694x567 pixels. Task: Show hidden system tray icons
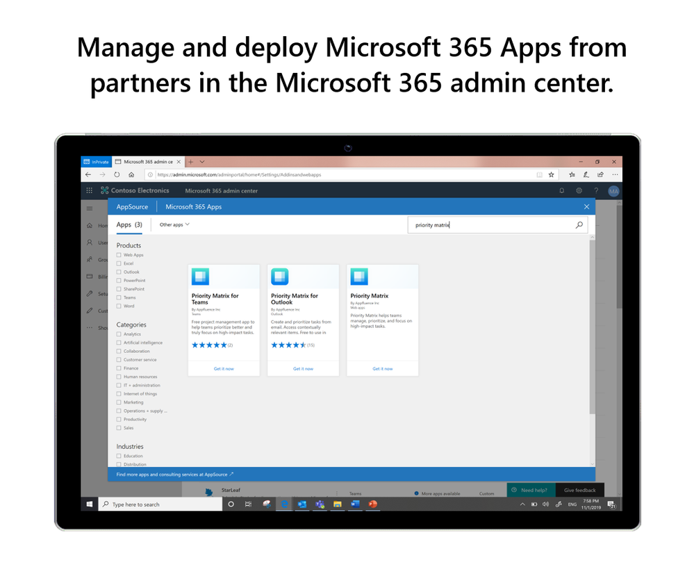click(x=522, y=504)
